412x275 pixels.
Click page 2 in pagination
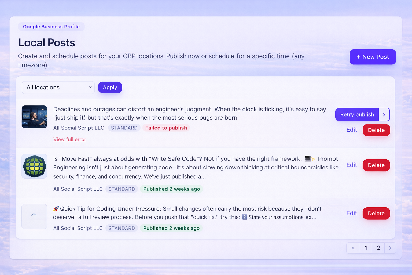[378, 248]
